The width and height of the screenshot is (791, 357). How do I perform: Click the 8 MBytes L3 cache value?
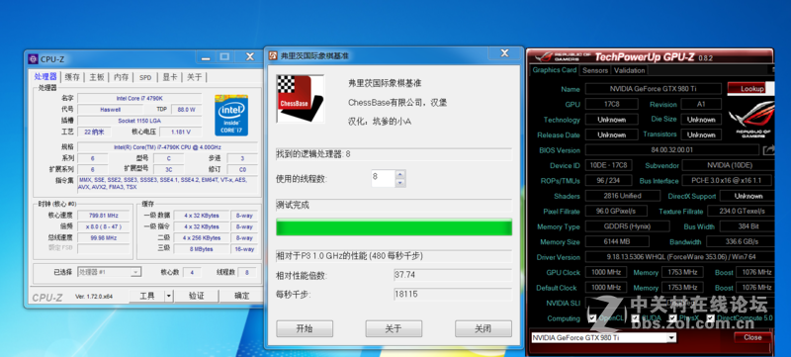[x=202, y=249]
